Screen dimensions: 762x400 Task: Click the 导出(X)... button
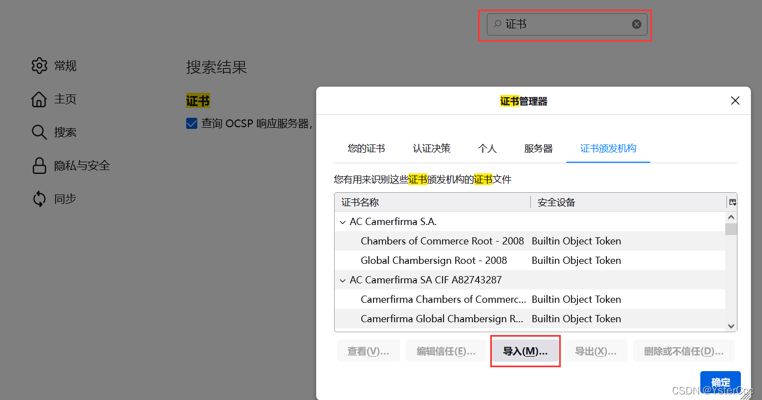(596, 351)
